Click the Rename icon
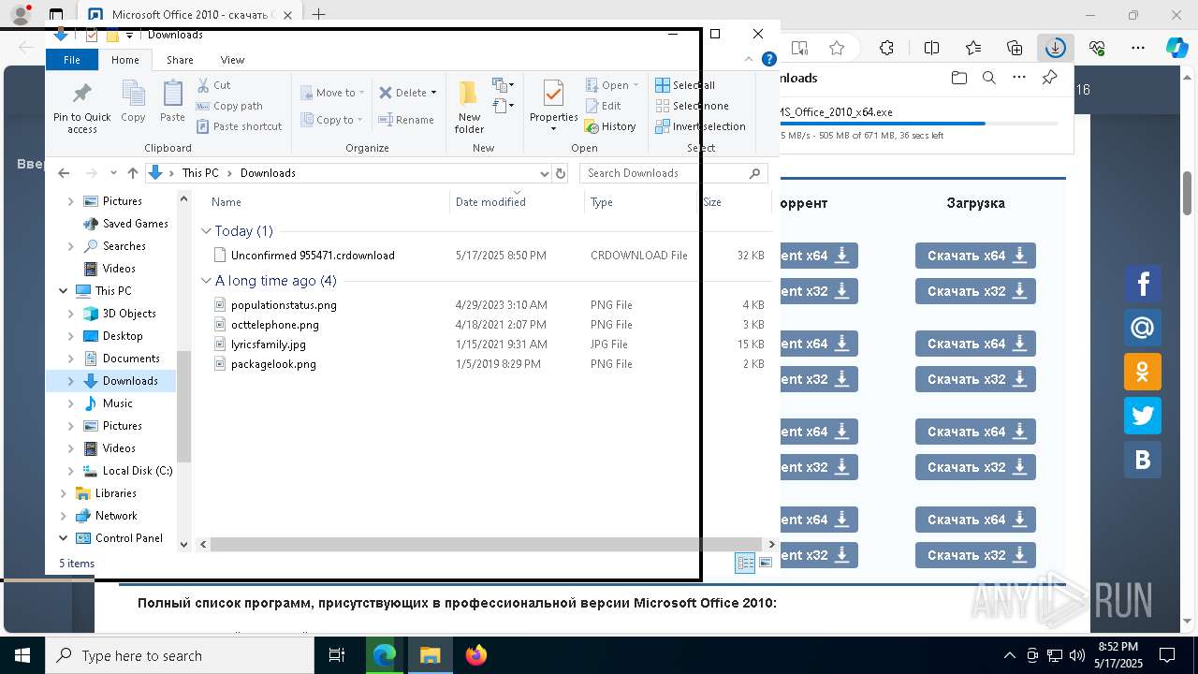 [385, 120]
